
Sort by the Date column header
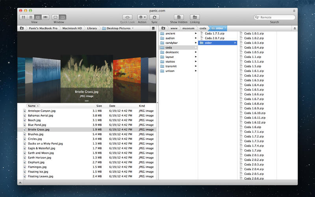tap(112, 106)
